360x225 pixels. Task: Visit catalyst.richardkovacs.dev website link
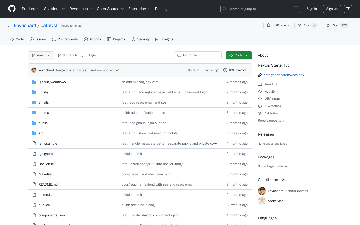pos(284,75)
